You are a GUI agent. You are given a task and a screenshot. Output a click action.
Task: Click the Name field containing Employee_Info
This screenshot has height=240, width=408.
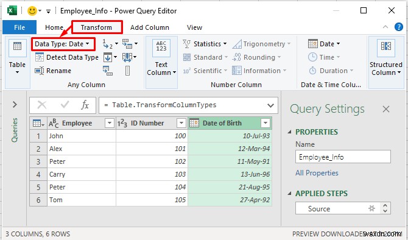343,157
